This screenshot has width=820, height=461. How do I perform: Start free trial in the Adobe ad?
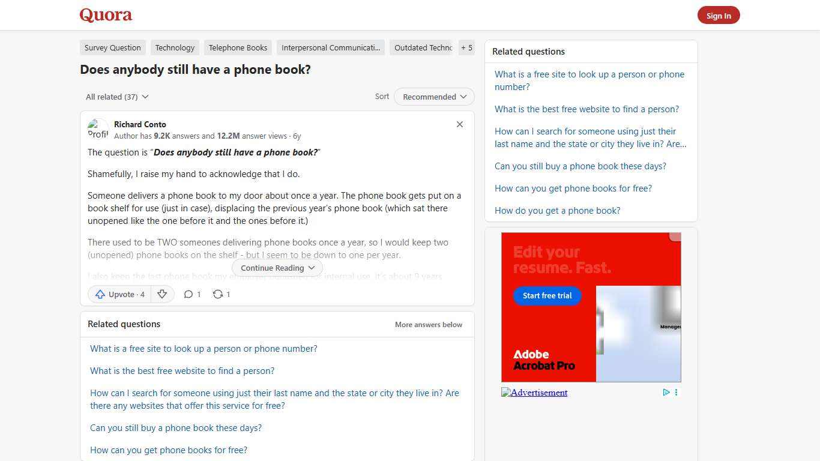click(x=547, y=295)
